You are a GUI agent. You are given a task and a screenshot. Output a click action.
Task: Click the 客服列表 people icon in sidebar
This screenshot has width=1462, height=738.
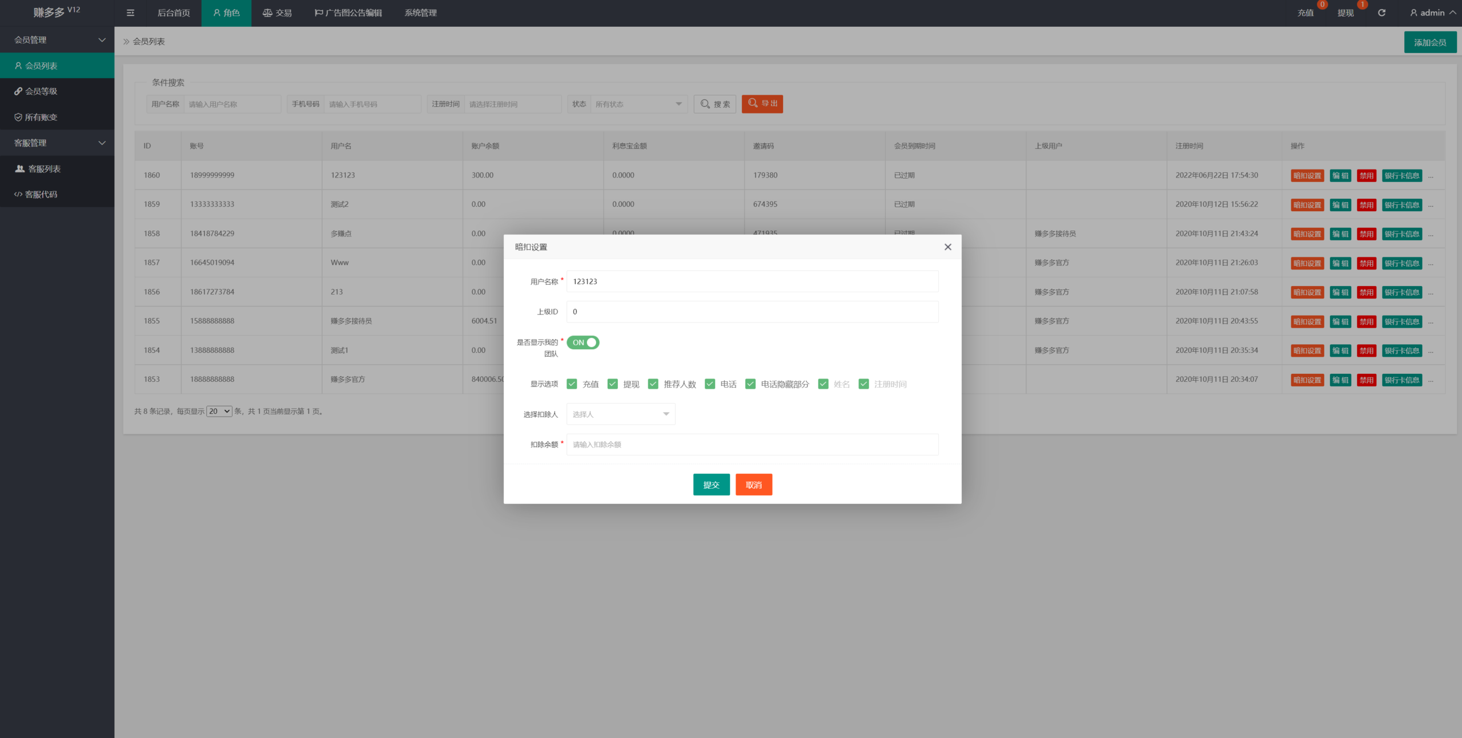20,169
